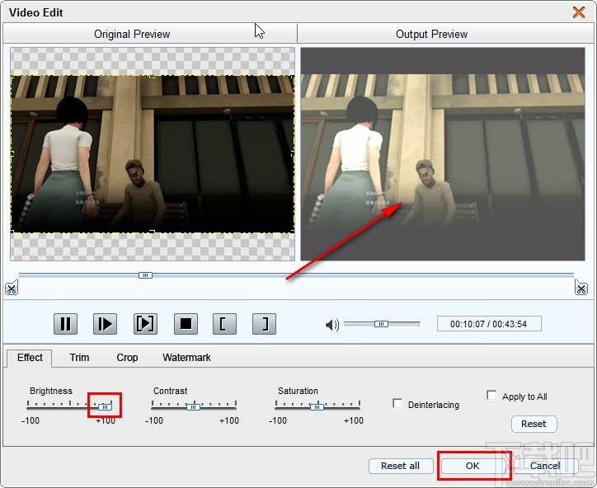Click the time display 00:10:07 / 00:43:54
597x488 pixels.
[489, 324]
